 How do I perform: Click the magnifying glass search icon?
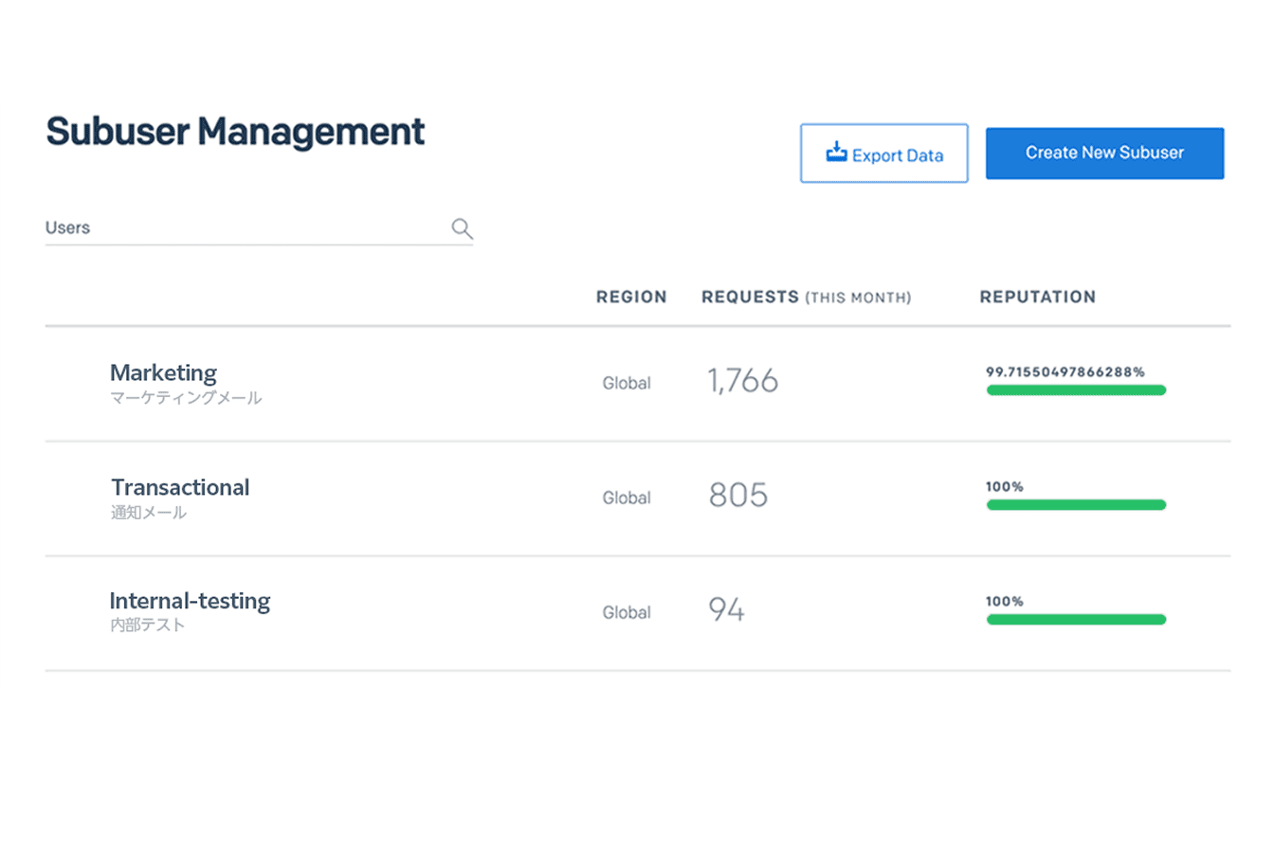(x=462, y=228)
